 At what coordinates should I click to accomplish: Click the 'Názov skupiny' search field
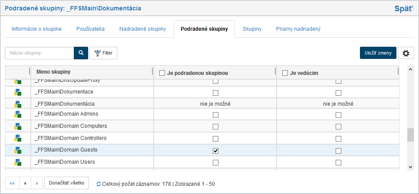pyautogui.click(x=39, y=53)
